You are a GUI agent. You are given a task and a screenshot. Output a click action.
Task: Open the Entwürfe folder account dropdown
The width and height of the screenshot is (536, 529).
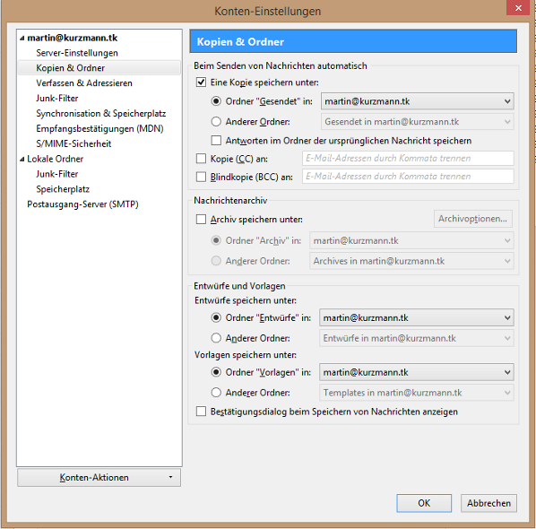pos(417,318)
